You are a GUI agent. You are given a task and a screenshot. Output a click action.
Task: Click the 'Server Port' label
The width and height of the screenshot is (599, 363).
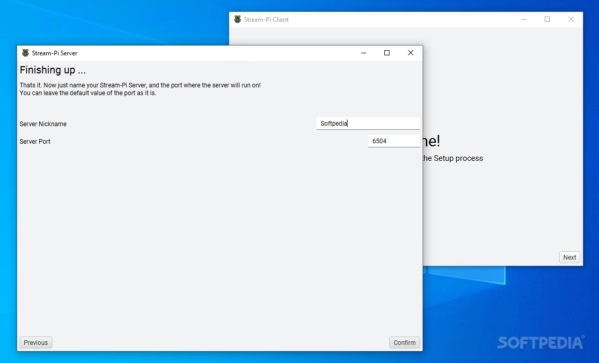(35, 142)
